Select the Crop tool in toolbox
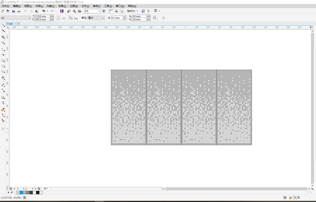The width and height of the screenshot is (316, 202). [x=3, y=37]
